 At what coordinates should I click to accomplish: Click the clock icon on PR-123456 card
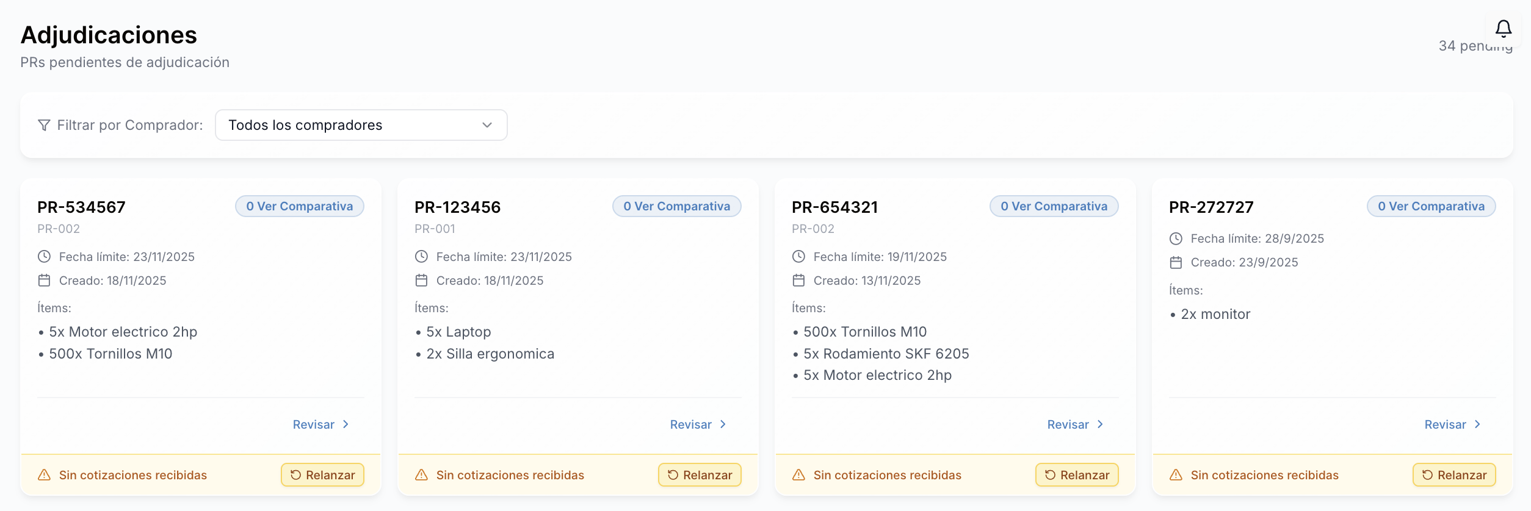pyautogui.click(x=421, y=257)
